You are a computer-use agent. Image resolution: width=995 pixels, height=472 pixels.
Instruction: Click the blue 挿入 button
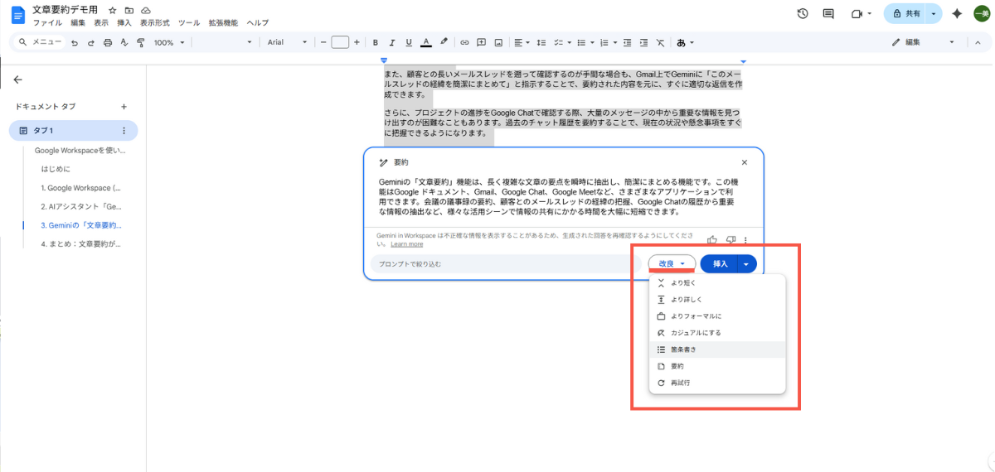pyautogui.click(x=720, y=264)
